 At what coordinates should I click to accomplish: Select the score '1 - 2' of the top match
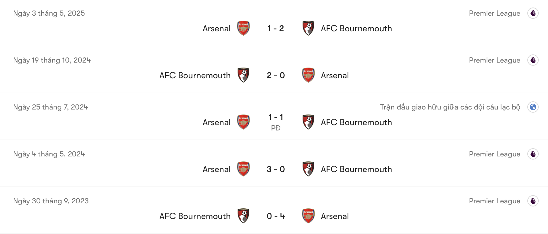pos(275,28)
